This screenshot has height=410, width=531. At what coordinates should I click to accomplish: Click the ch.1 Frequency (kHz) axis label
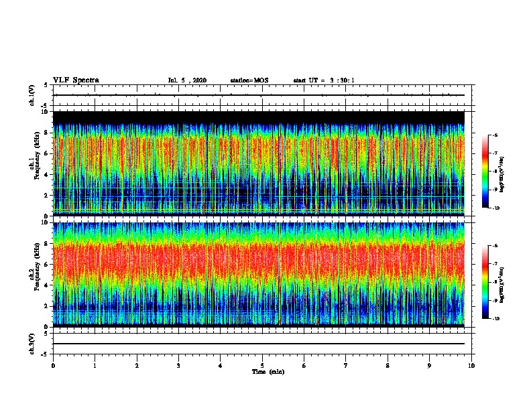pyautogui.click(x=34, y=155)
